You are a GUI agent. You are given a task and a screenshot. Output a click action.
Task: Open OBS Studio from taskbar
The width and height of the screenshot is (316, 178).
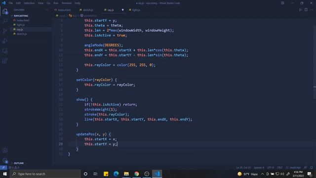click(147, 174)
